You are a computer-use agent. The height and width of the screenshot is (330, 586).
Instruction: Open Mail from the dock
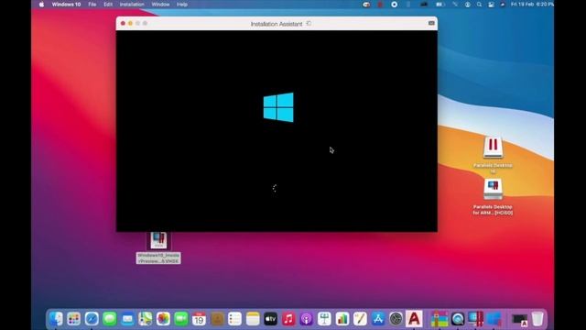pos(127,319)
